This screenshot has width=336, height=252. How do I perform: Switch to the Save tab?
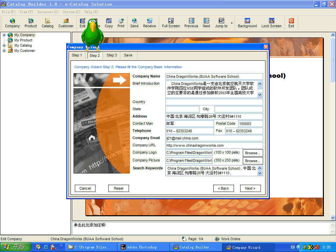pos(128,55)
